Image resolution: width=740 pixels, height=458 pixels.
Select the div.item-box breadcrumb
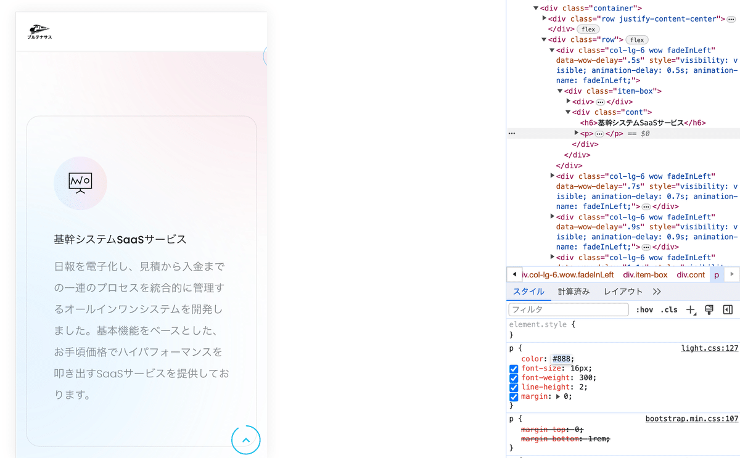[x=645, y=275]
